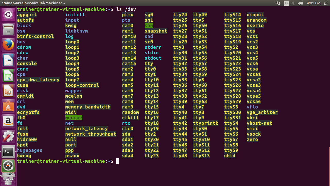Open the En keyboard input indicator
Viewport: 330px width, 186px height.
tap(286, 3)
